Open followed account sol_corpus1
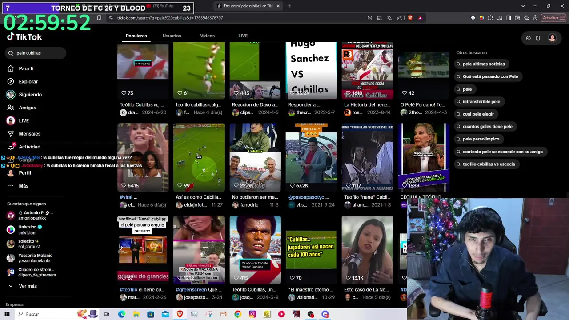The height and width of the screenshot is (320, 569). coord(30,244)
